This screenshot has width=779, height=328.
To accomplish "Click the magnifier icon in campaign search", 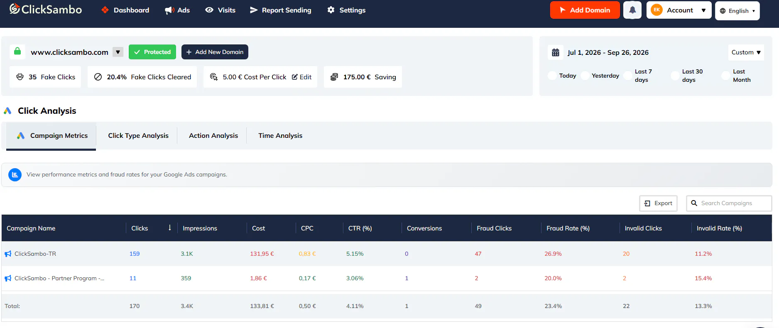I will tap(694, 203).
